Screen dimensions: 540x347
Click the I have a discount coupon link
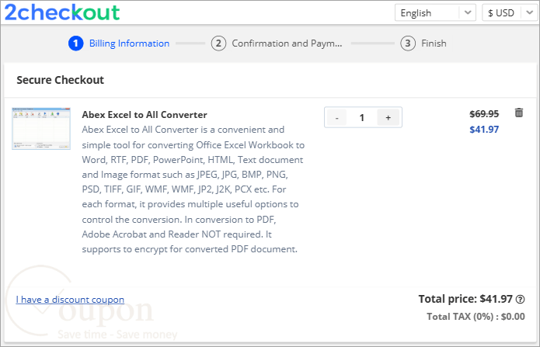70,300
